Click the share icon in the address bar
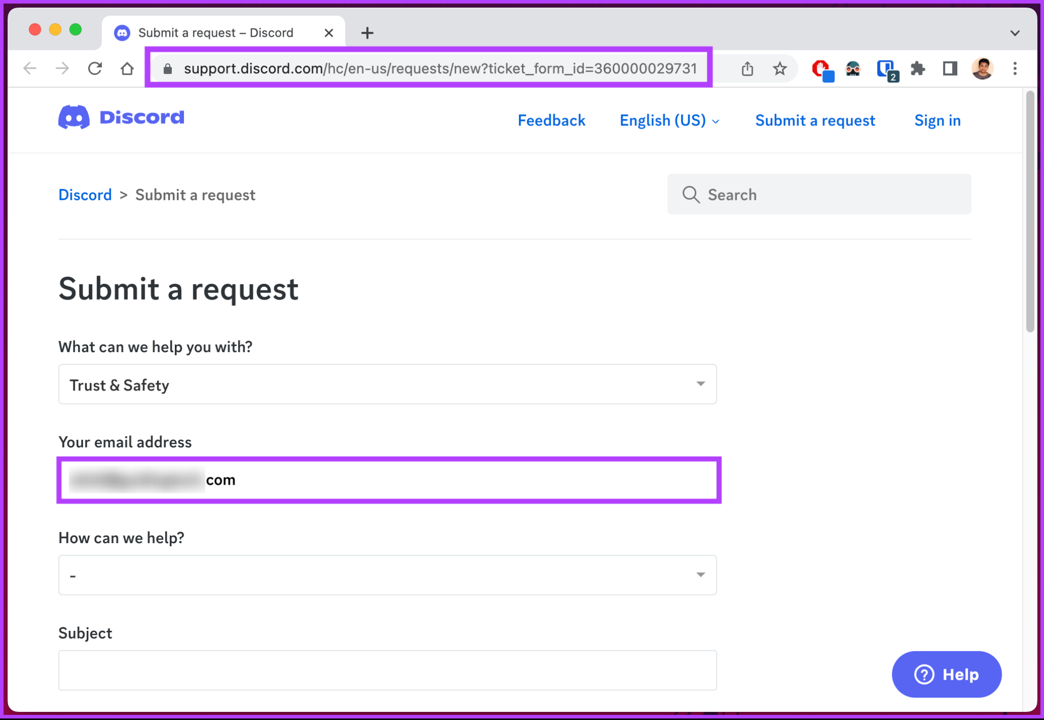 pyautogui.click(x=747, y=68)
